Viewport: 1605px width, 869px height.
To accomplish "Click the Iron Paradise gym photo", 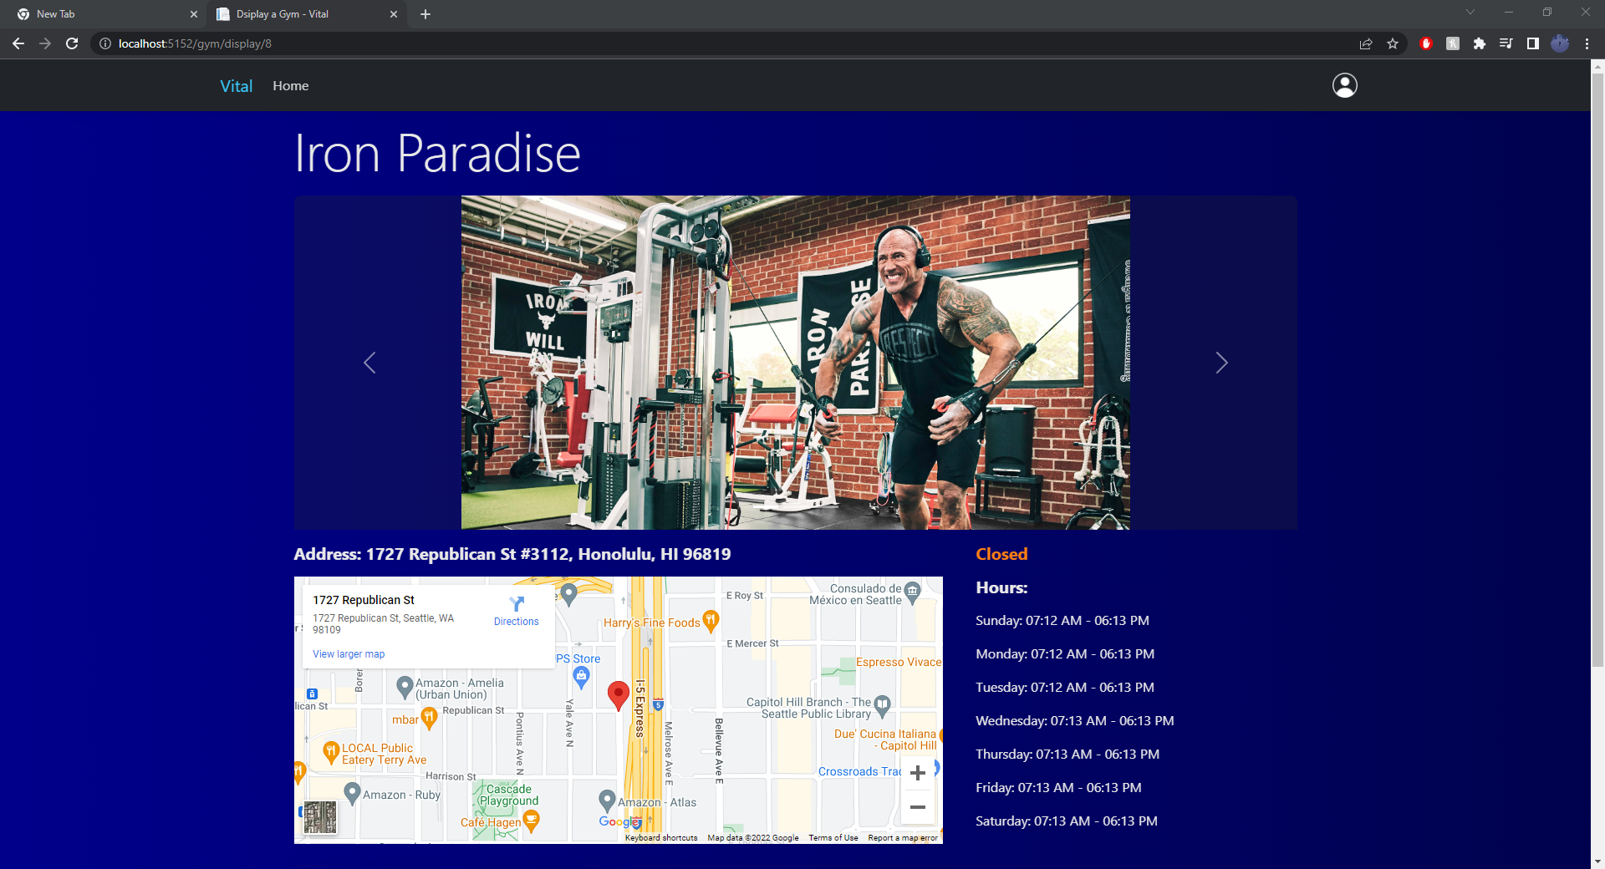I will [x=794, y=362].
